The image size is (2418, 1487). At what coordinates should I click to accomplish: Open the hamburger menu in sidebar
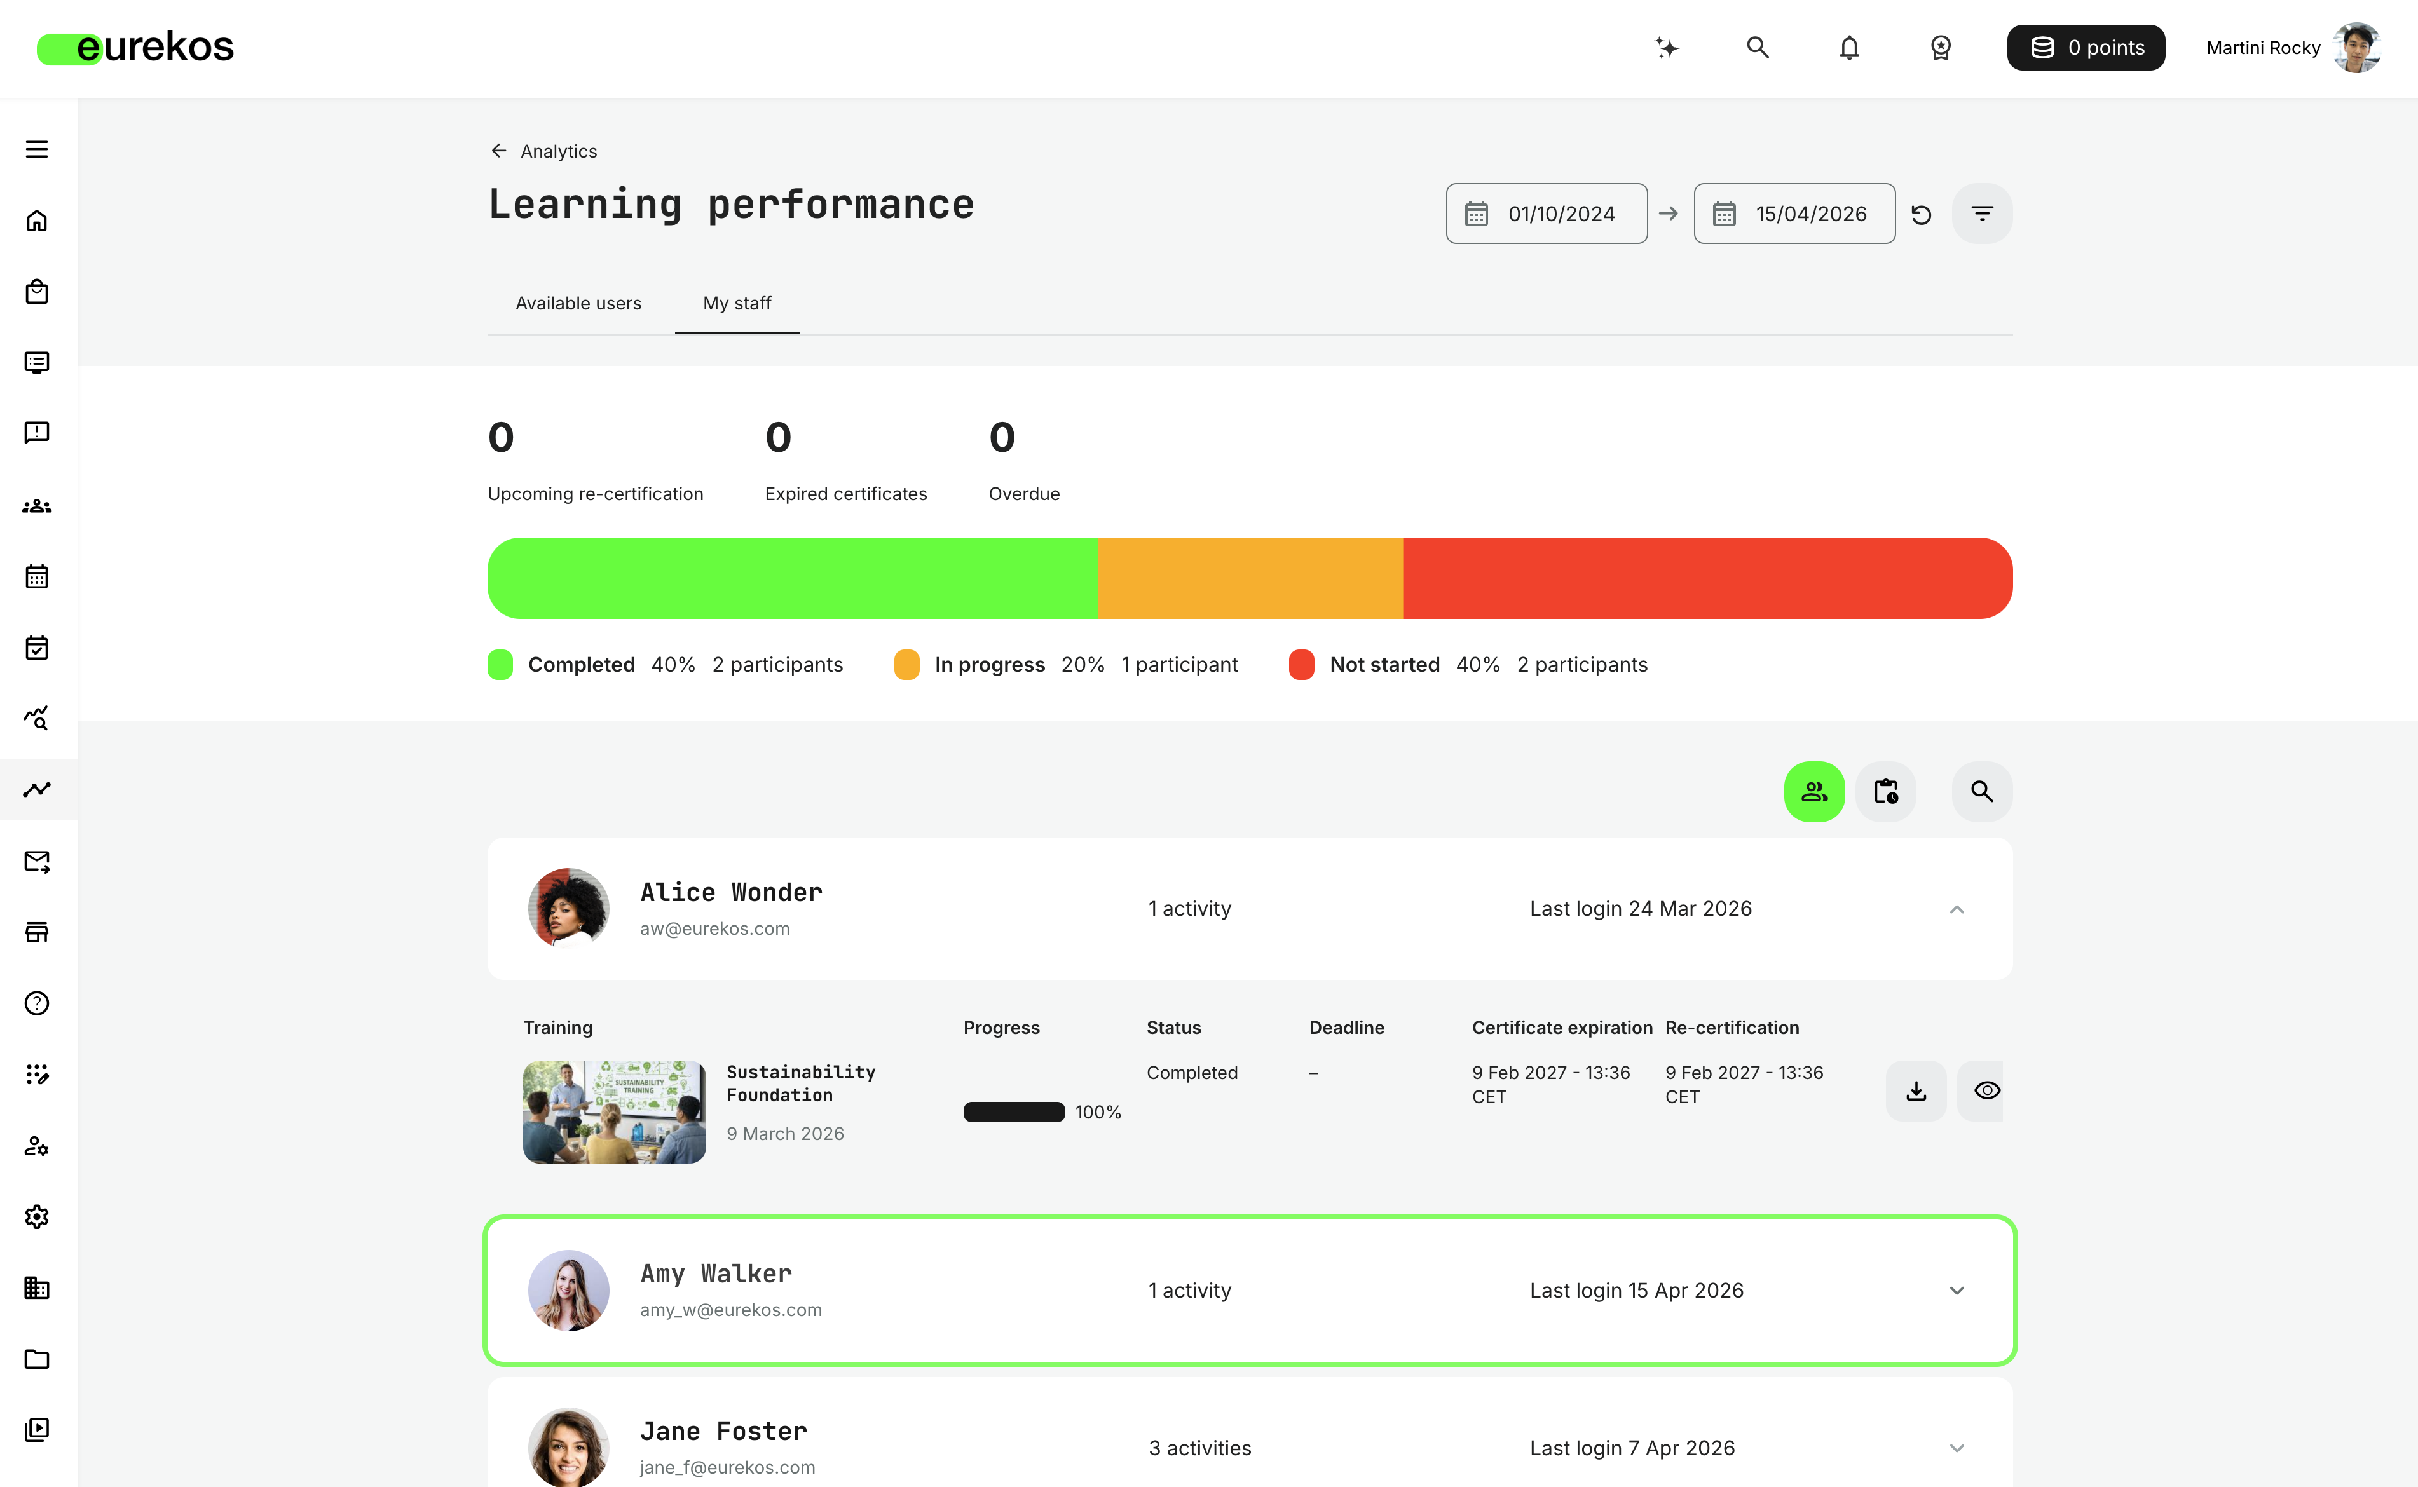click(x=36, y=149)
